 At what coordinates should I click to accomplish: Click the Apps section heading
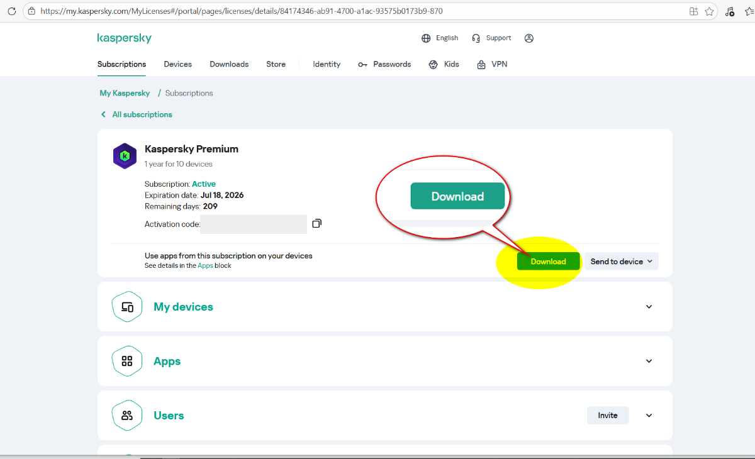[167, 362]
